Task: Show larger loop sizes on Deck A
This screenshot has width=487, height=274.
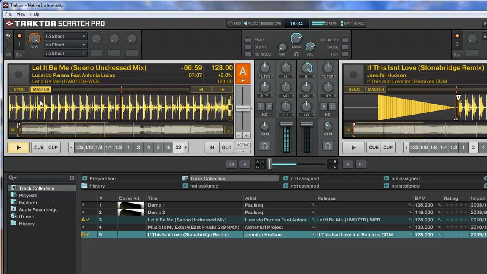Action: (x=186, y=148)
